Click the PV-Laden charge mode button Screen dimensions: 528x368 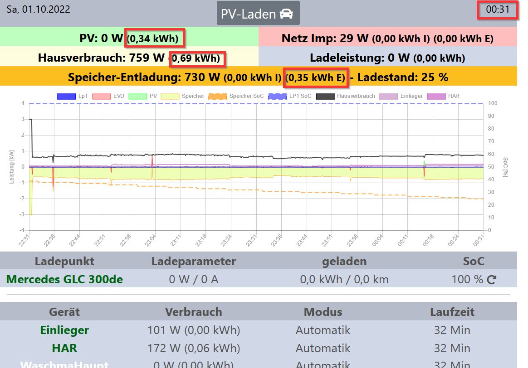[x=258, y=13]
